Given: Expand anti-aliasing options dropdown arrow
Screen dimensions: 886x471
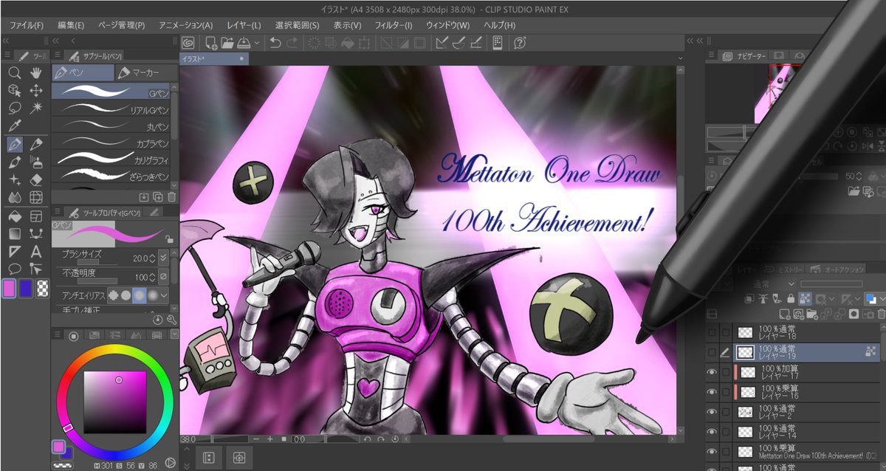Looking at the screenshot, I should coord(163,295).
